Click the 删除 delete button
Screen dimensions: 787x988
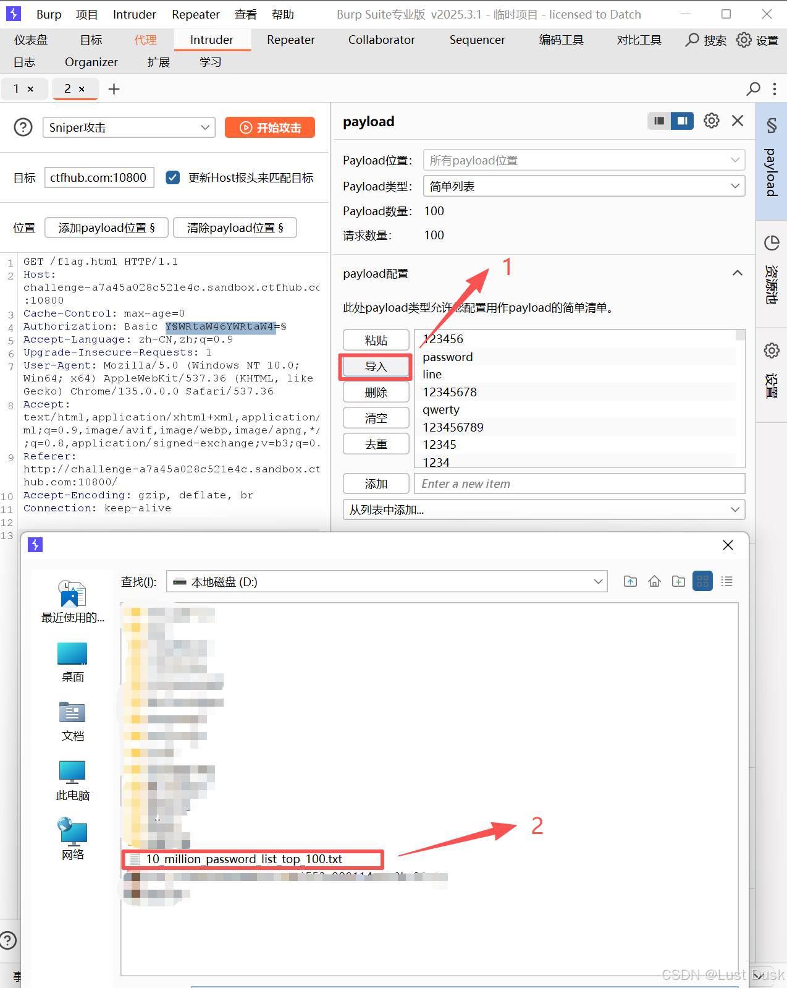(376, 392)
